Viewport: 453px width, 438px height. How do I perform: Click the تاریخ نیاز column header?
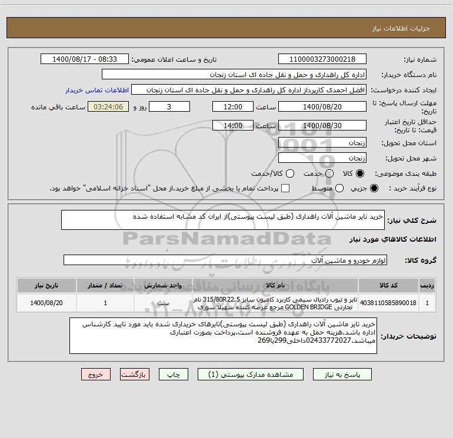tap(46, 285)
